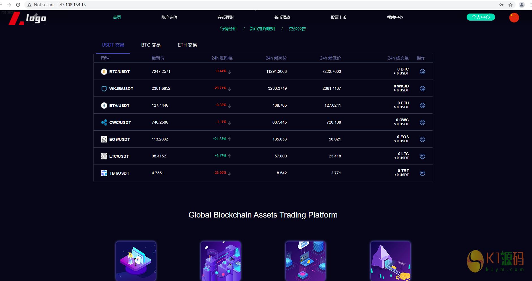The width and height of the screenshot is (532, 281).
Task: Click the 24h 最高价 column header
Action: tap(276, 58)
